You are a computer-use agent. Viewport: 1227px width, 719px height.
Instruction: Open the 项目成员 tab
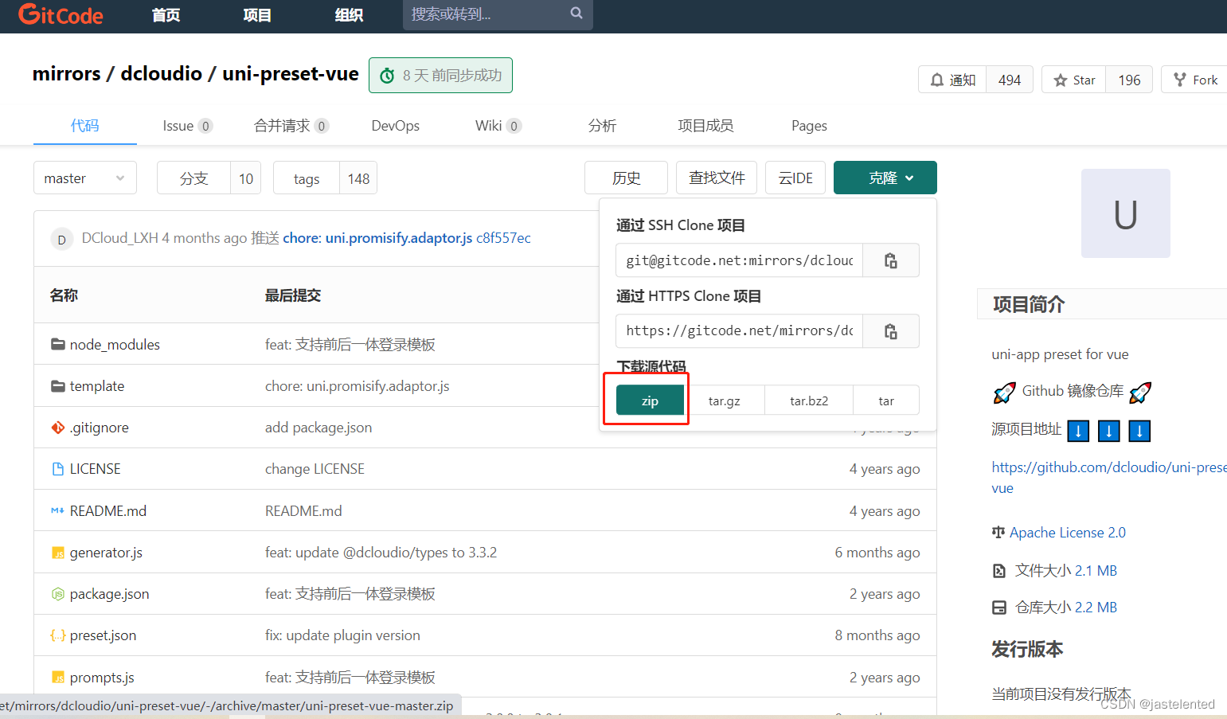(x=706, y=126)
